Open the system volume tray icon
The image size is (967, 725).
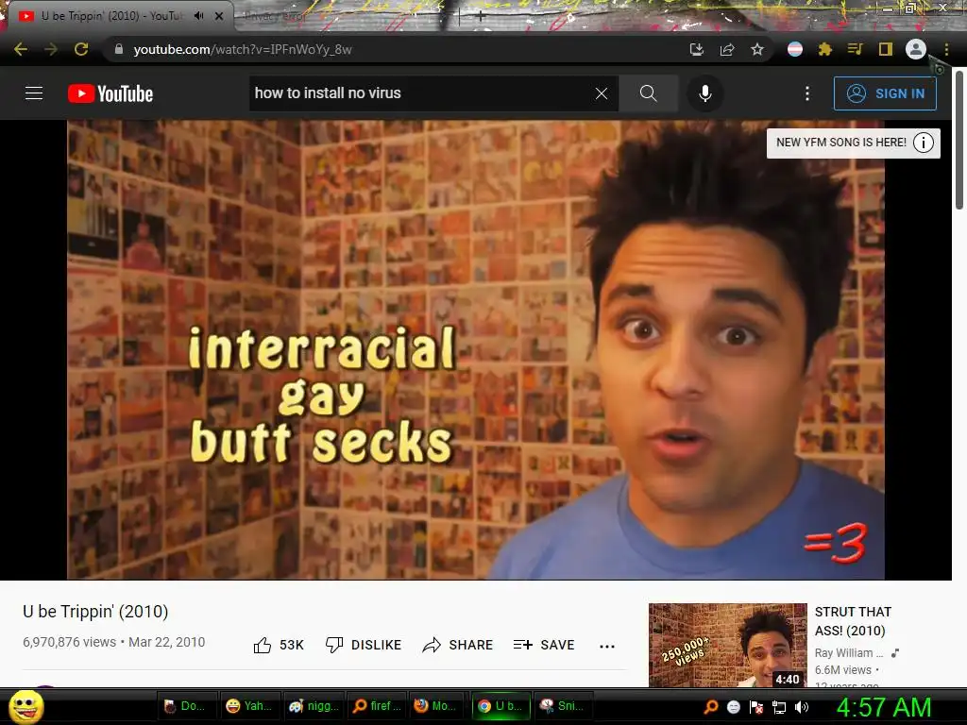click(802, 707)
